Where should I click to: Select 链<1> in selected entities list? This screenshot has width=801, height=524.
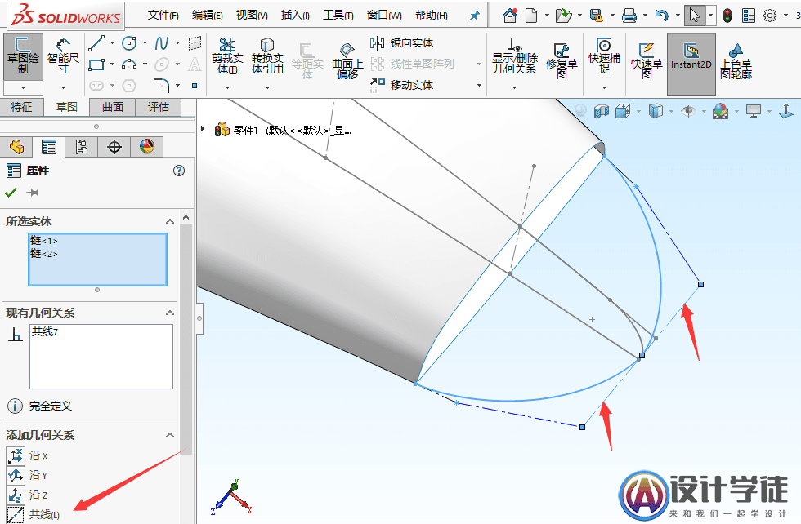pos(44,241)
